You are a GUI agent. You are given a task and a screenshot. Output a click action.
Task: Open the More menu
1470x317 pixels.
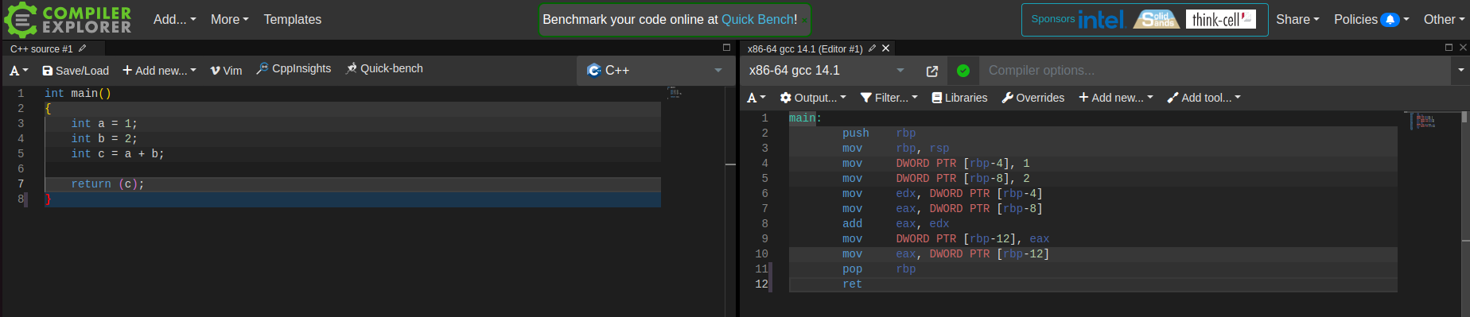229,19
